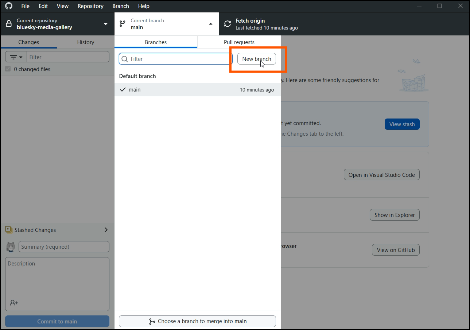
Task: Switch to the Pull requests tab
Action: [x=239, y=42]
